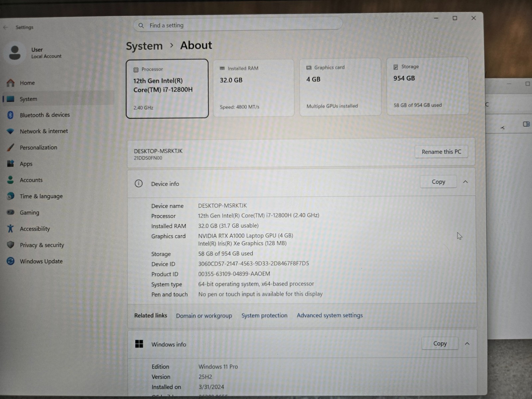This screenshot has height=399, width=532.
Task: Click the Product ID value 00355-63109-04899-AAOEM
Action: [234, 274]
